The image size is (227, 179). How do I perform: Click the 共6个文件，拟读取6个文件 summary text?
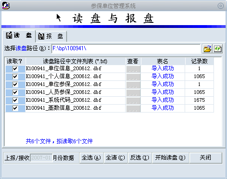[59, 141]
